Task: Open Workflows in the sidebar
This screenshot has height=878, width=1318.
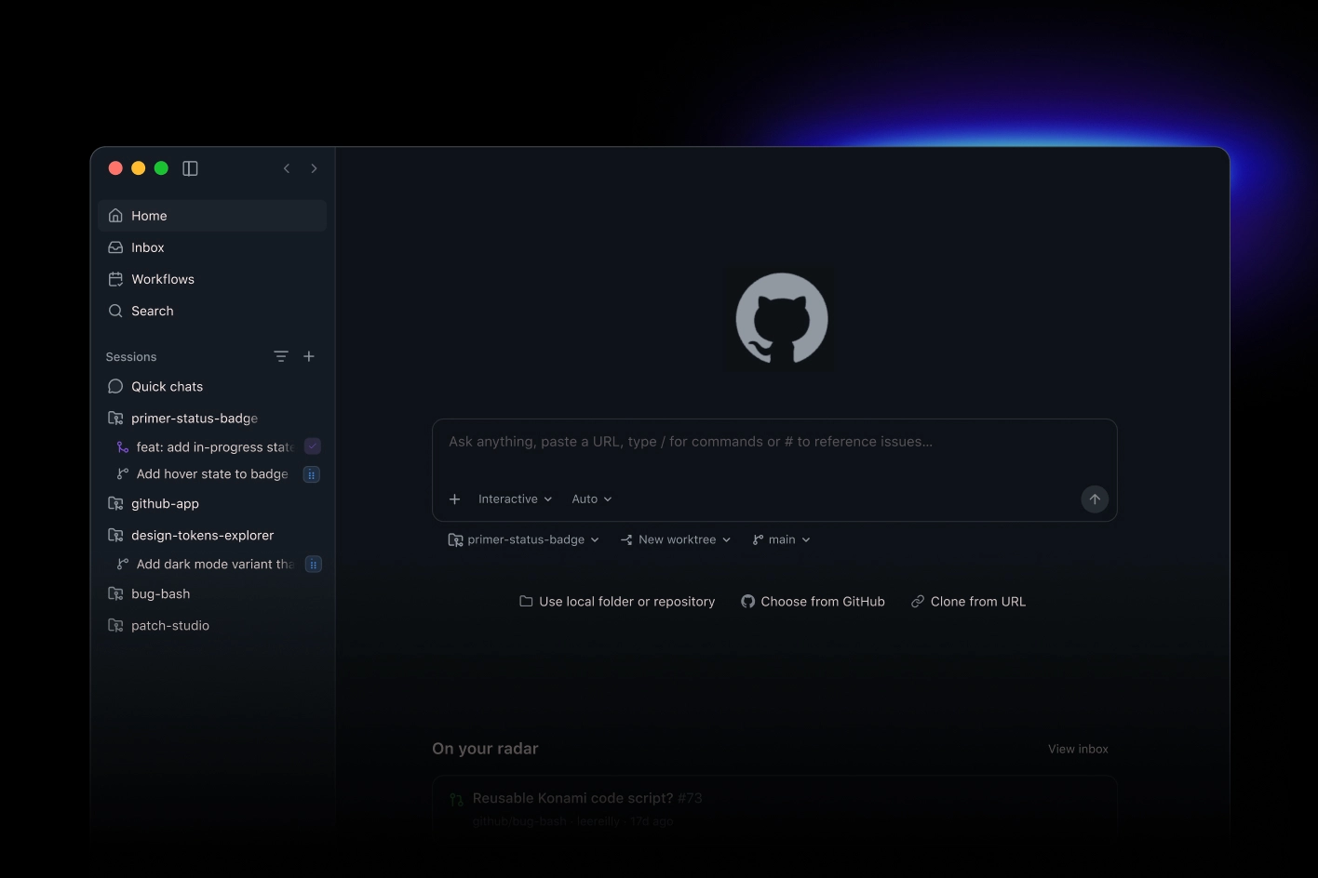Action: pos(212,279)
